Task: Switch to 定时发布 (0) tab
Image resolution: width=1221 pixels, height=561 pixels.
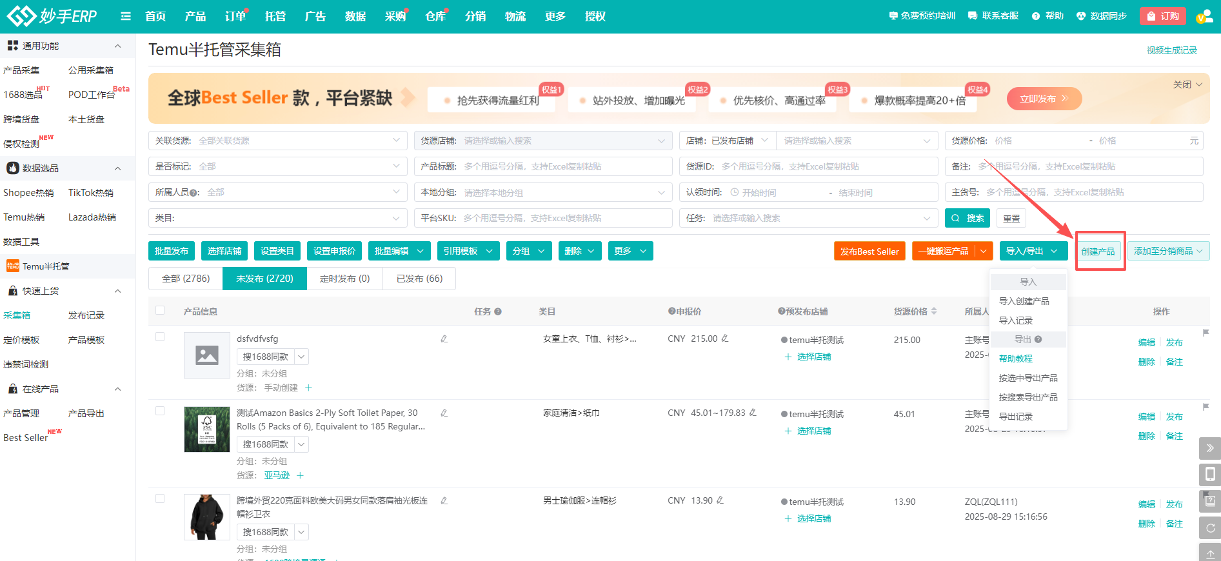Action: [x=344, y=279]
